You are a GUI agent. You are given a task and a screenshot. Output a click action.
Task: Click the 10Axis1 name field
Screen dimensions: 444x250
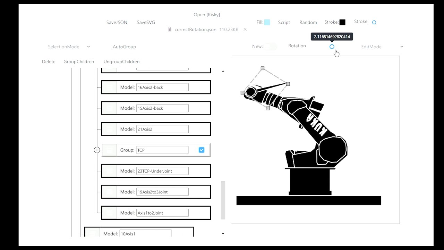point(145,233)
